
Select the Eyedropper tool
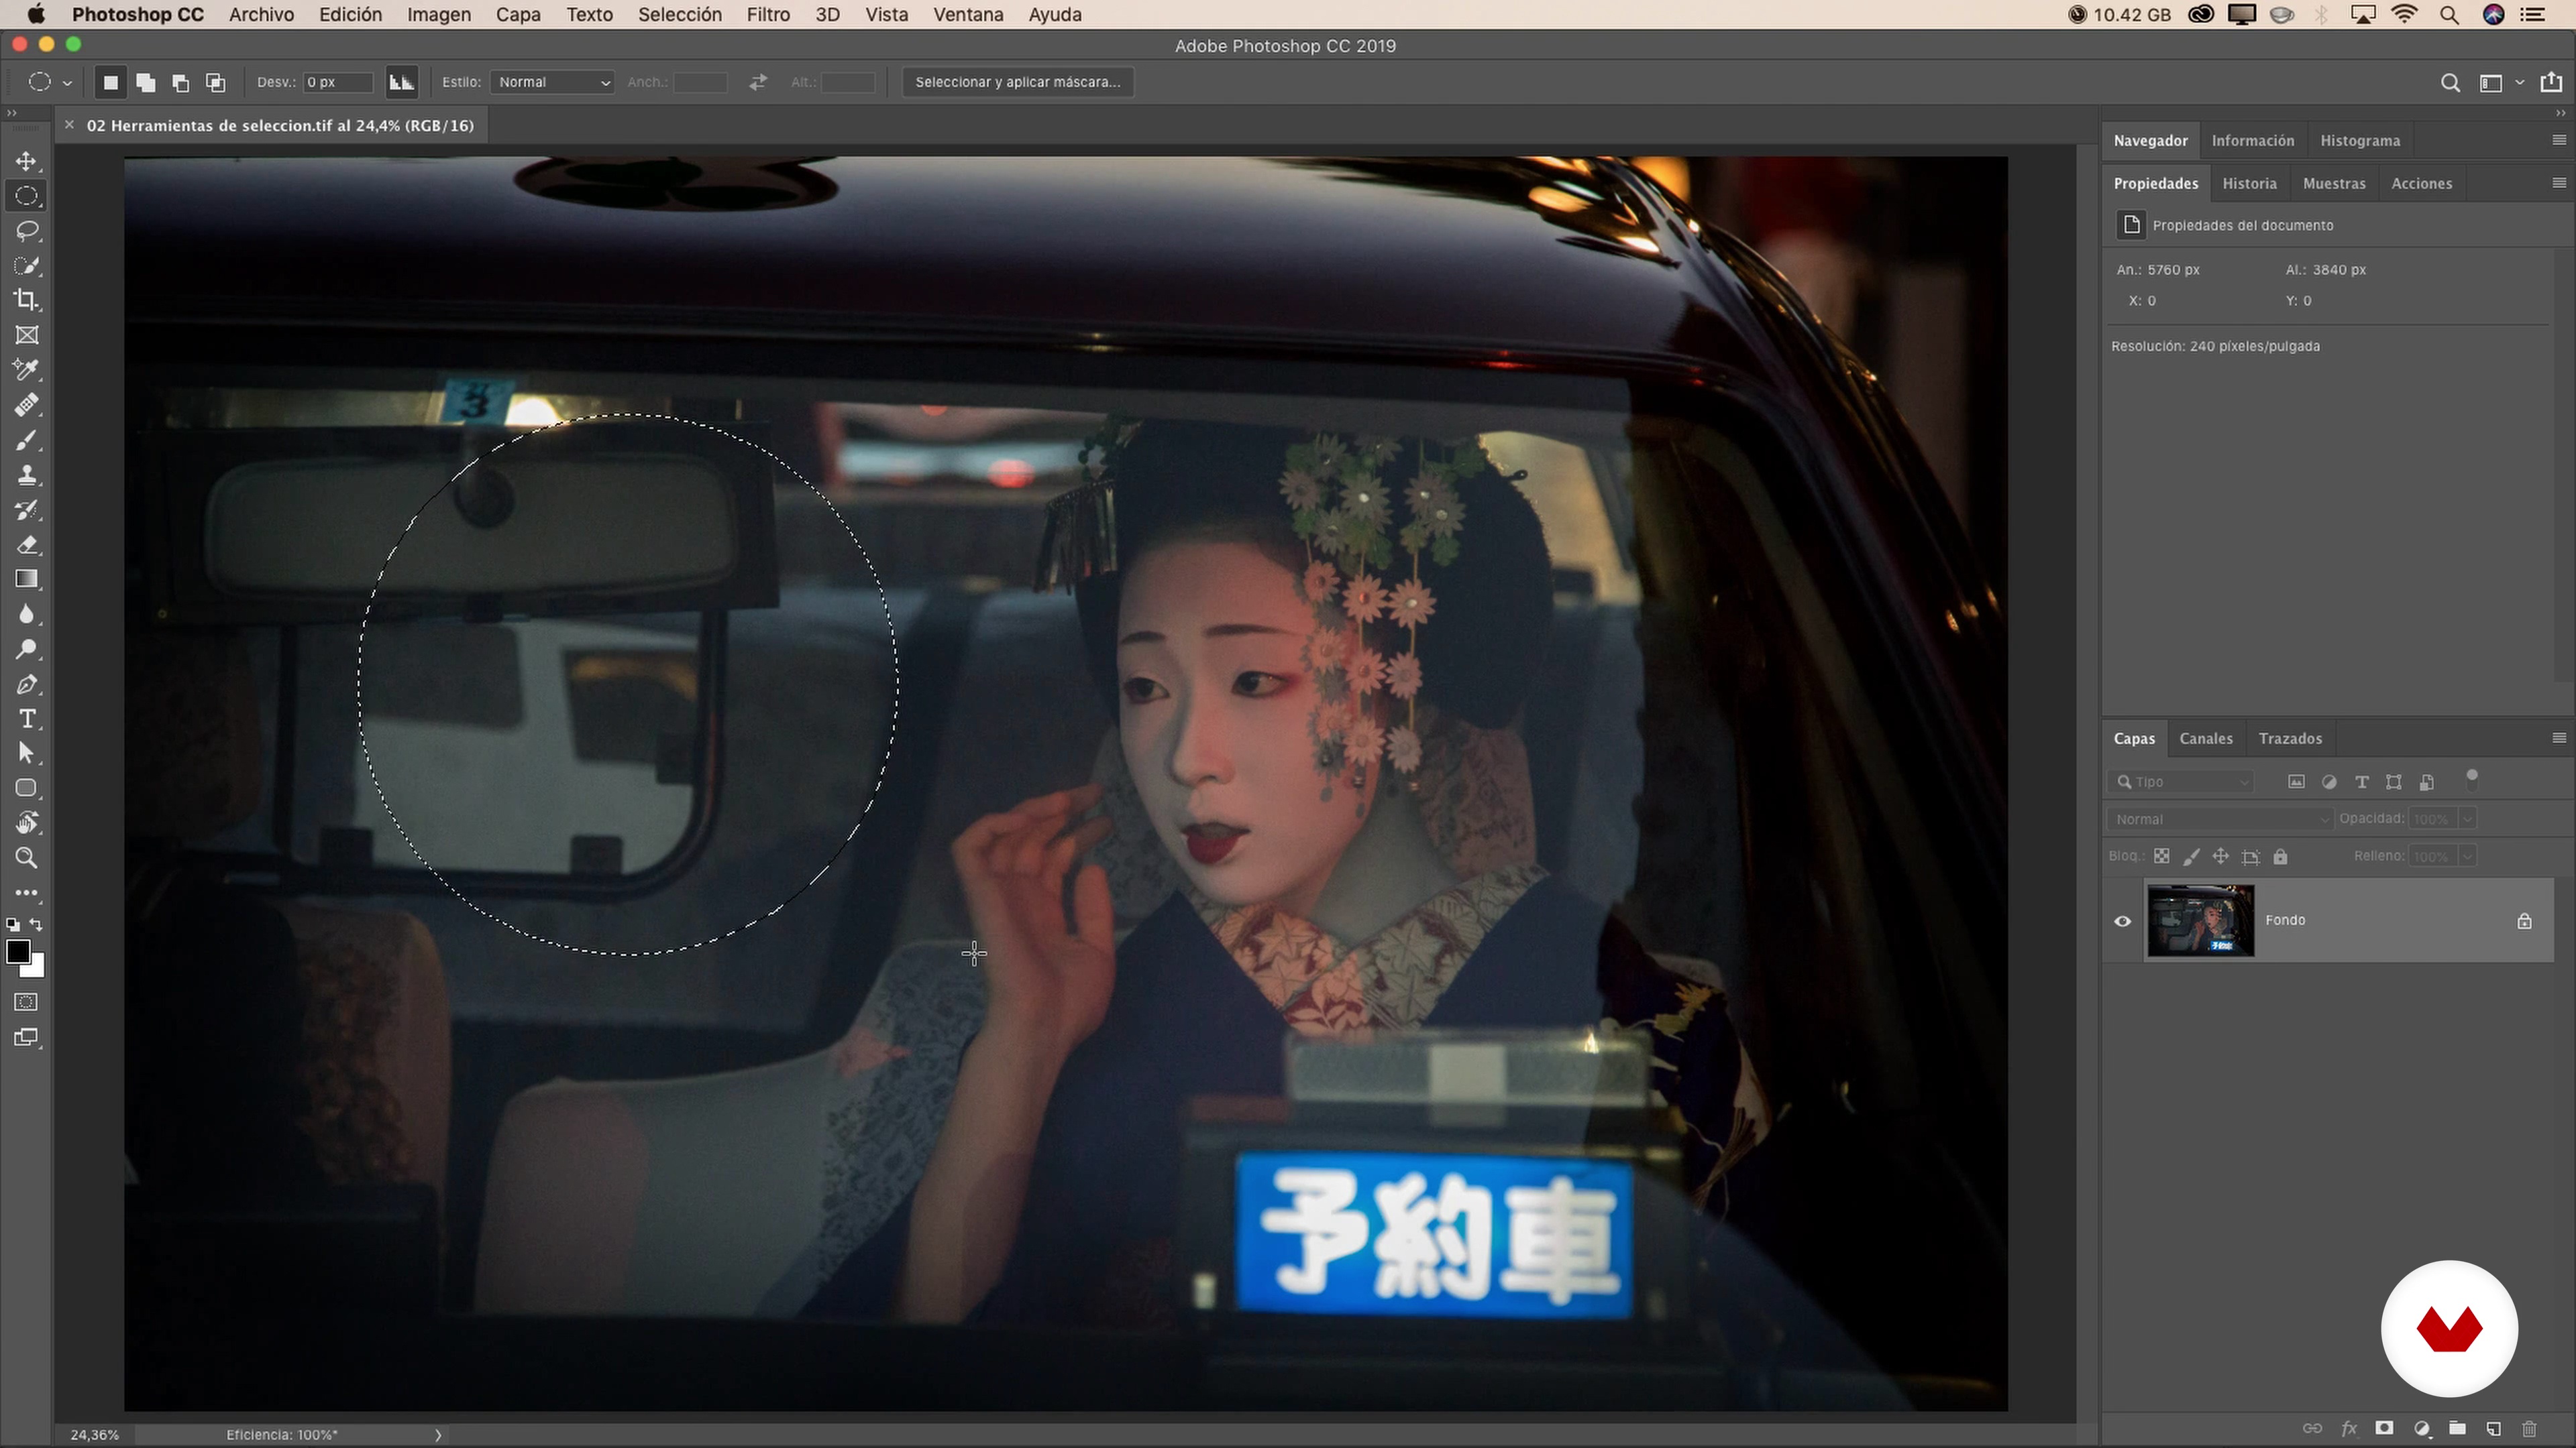27,370
